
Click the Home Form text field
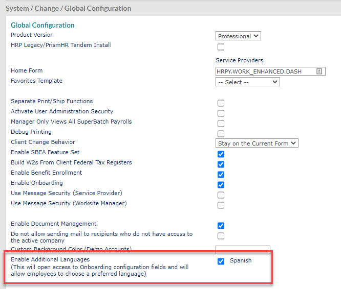pos(265,71)
